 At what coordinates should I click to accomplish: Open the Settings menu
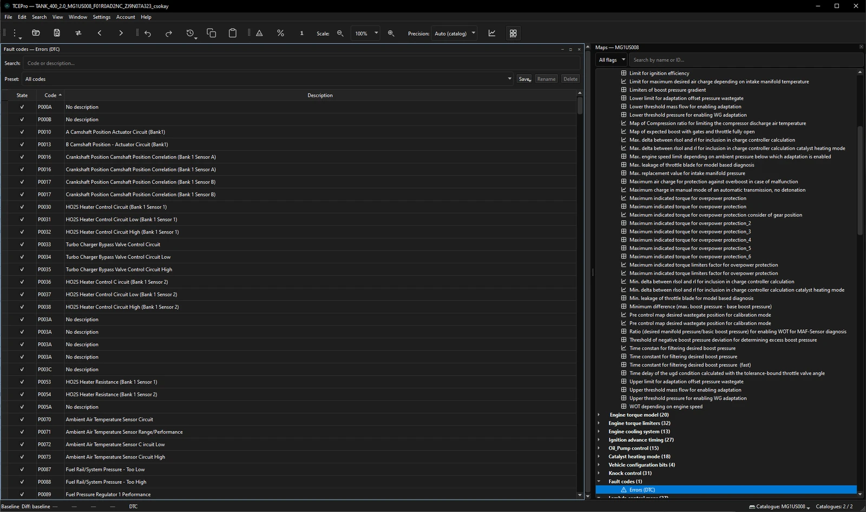point(102,17)
